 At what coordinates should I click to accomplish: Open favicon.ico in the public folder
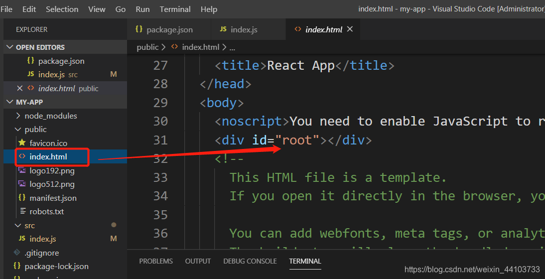48,143
